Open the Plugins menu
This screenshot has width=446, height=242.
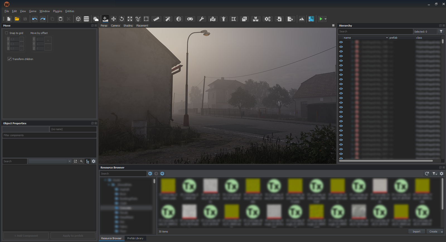pos(57,11)
